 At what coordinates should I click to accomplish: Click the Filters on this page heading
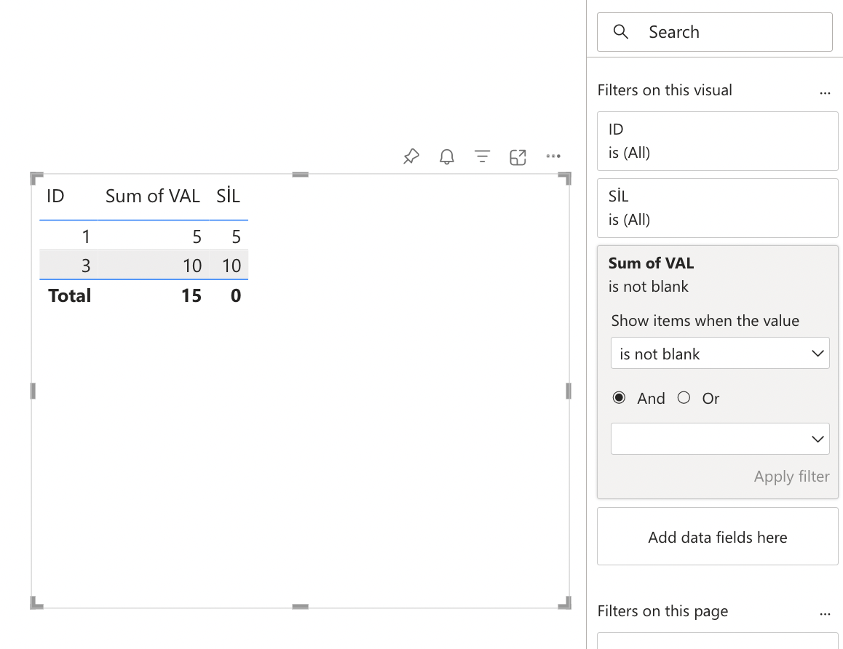pos(662,611)
